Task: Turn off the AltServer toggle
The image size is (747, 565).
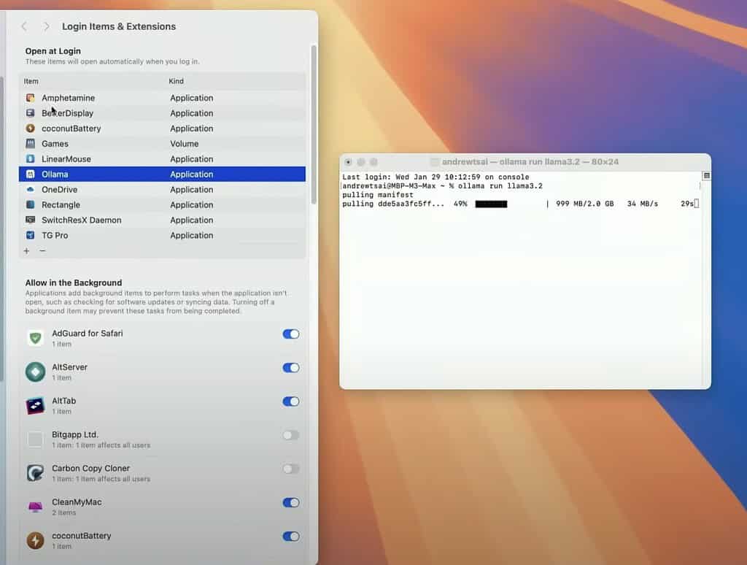Action: coord(291,367)
